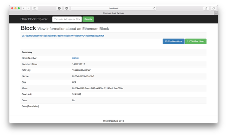Minimize window with yellow button
Viewport: 227px width, 136px height.
[x=16, y=8]
